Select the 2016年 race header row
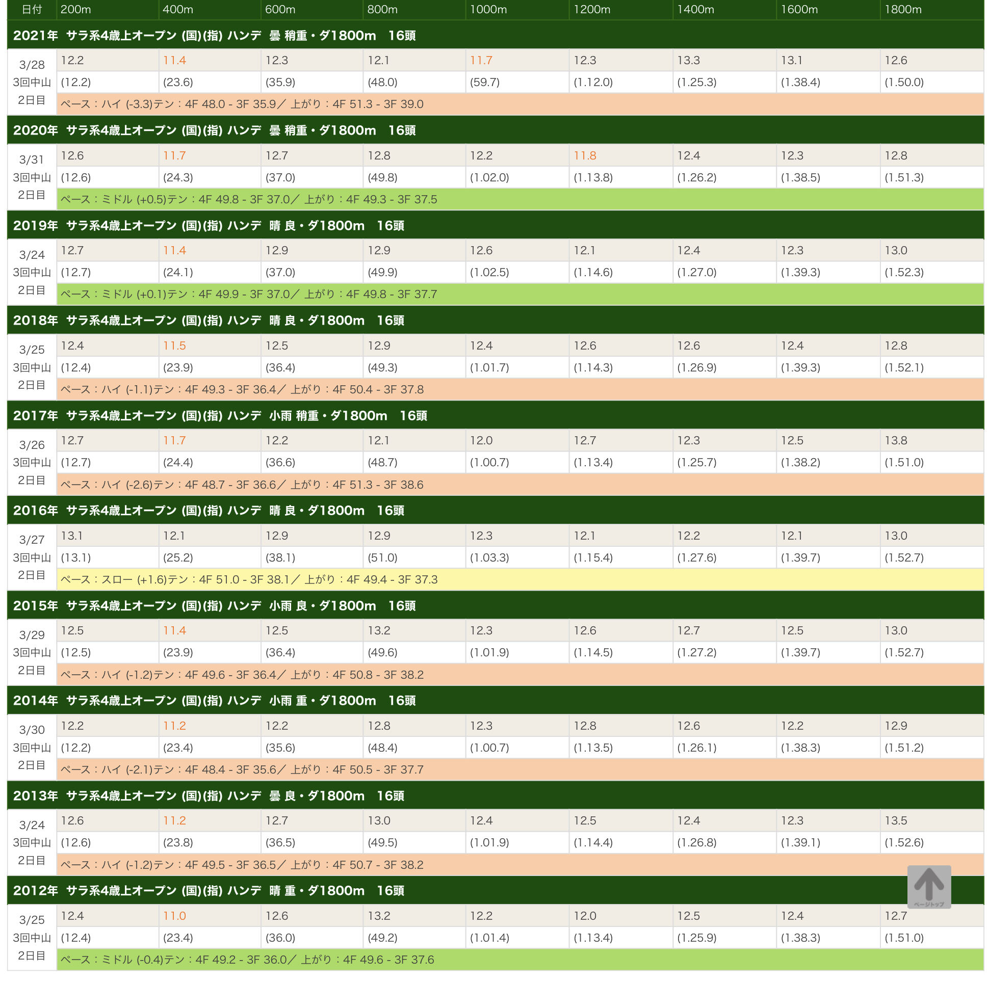This screenshot has width=988, height=983. click(x=209, y=510)
